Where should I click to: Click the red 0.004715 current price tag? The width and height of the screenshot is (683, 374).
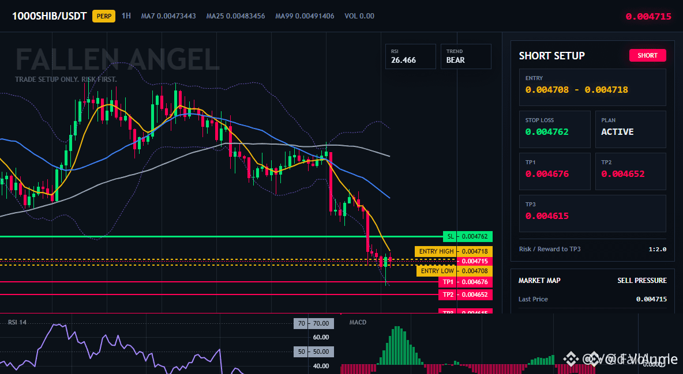tap(474, 261)
